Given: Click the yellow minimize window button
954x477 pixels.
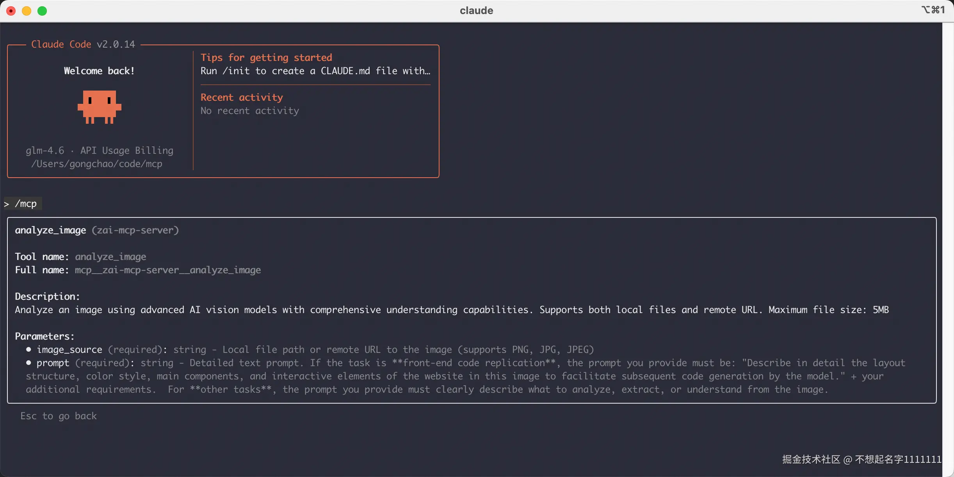Looking at the screenshot, I should [x=27, y=11].
